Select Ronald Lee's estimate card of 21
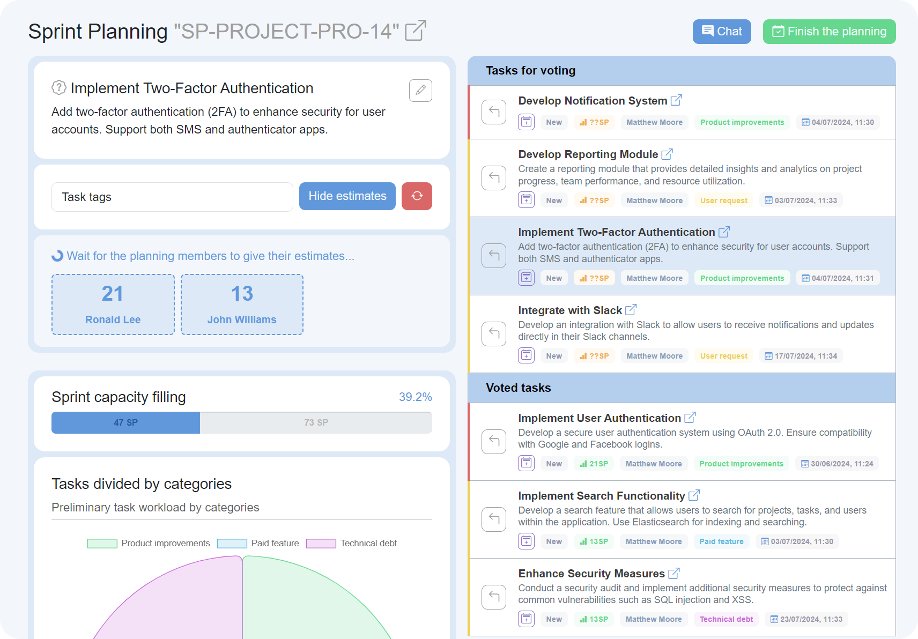This screenshot has height=639, width=918. (x=113, y=304)
